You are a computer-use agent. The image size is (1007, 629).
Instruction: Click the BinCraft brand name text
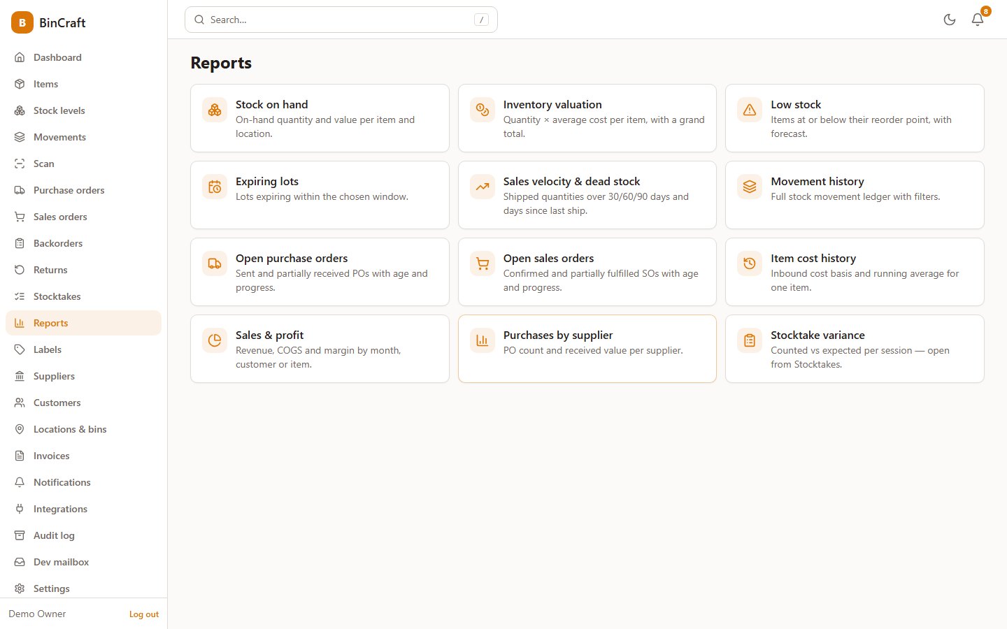(x=62, y=22)
